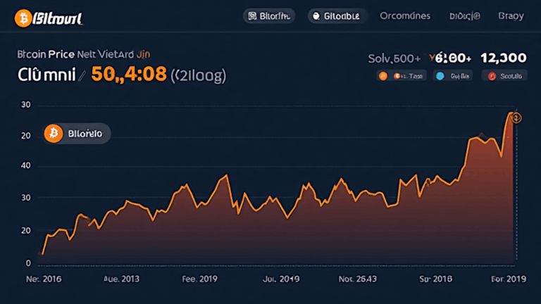Toggle the Gu jla series pill
The height and width of the screenshot is (304, 541).
pos(452,76)
